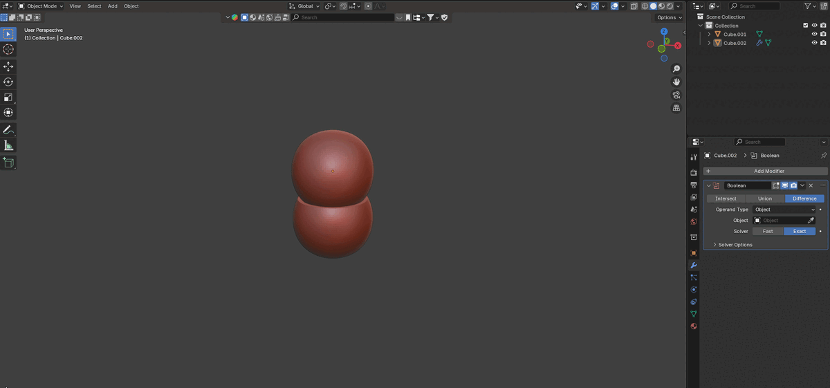Pick the Annotate pencil tool
Screen dimensions: 830x388
pyautogui.click(x=8, y=130)
